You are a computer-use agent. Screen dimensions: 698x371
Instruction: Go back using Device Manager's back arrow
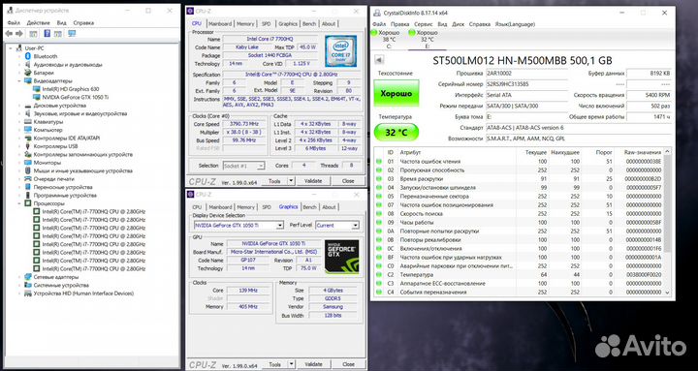point(9,33)
